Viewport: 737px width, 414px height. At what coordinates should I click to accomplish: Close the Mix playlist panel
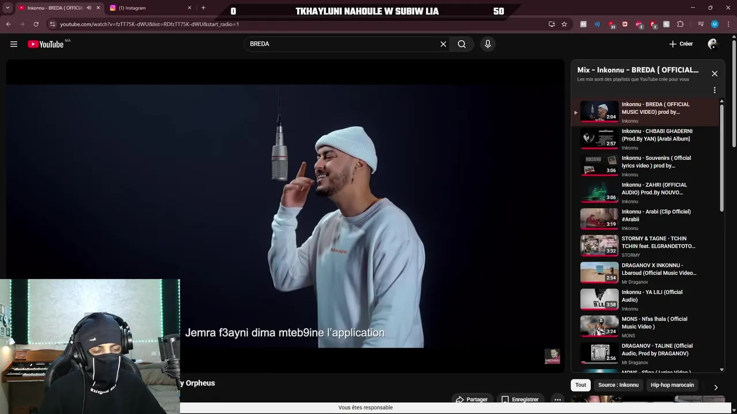pos(715,74)
